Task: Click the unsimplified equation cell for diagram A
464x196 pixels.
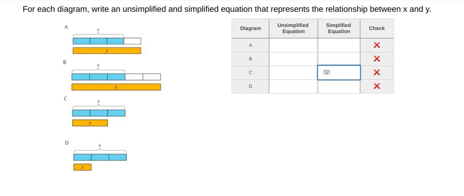Action: (x=293, y=45)
